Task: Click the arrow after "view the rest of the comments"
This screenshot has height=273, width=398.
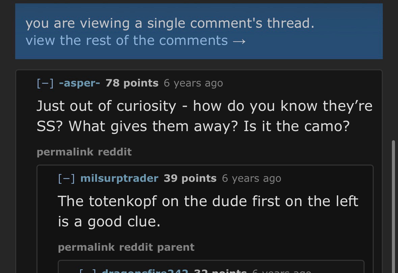Action: (239, 41)
